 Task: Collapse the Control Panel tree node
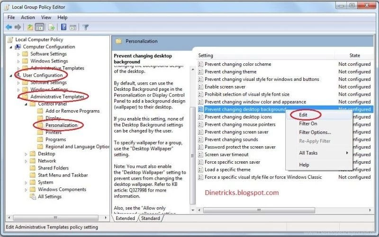[x=26, y=104]
